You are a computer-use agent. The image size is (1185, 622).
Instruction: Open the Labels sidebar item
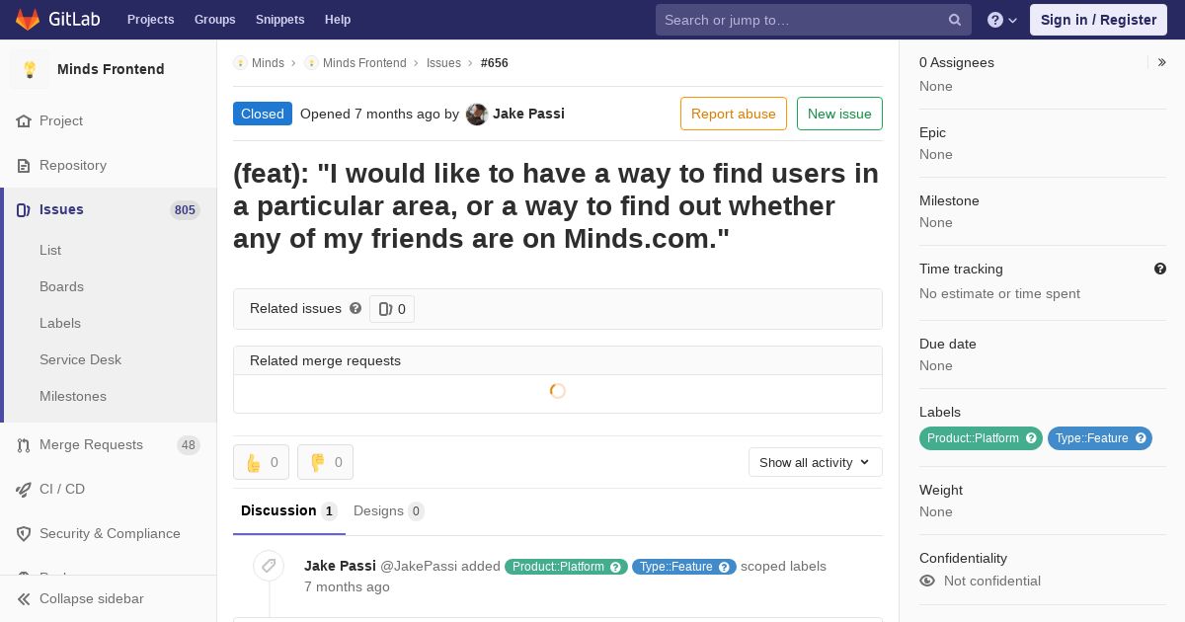[x=60, y=323]
